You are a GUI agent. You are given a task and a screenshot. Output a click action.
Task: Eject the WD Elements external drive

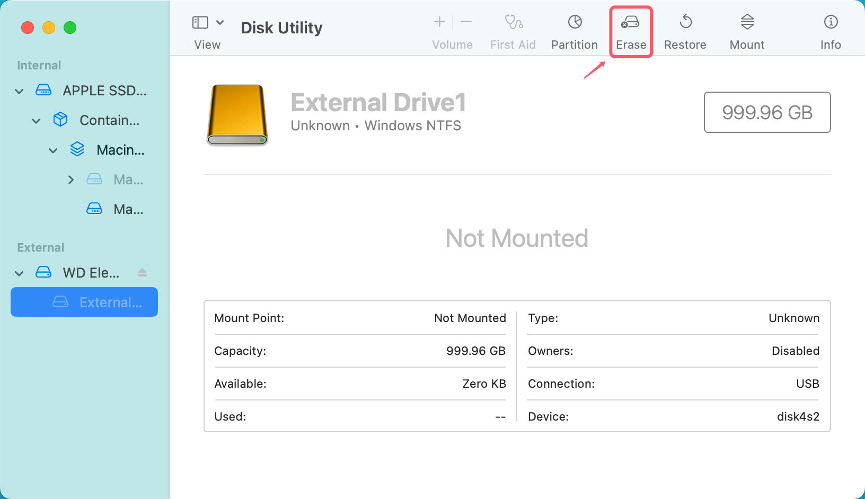coord(142,272)
